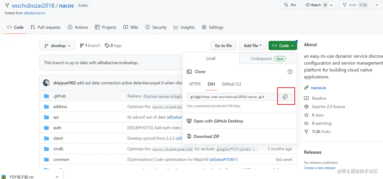This screenshot has width=383, height=179.
Task: Open the PDF电子版.rar downloaded file
Action: tap(22, 177)
